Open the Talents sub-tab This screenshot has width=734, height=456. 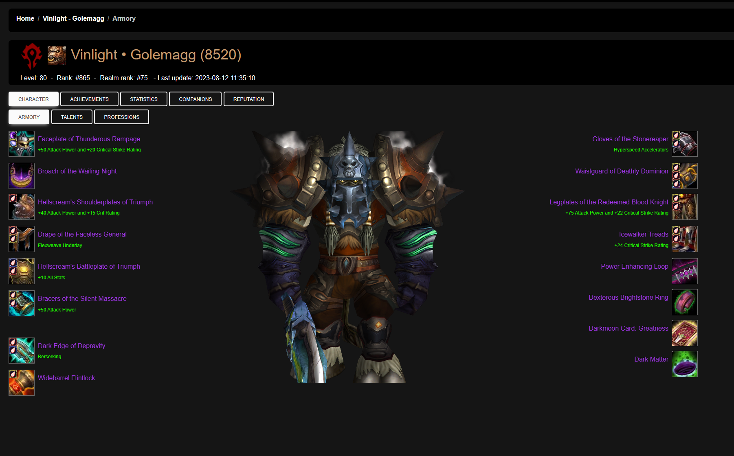[72, 117]
